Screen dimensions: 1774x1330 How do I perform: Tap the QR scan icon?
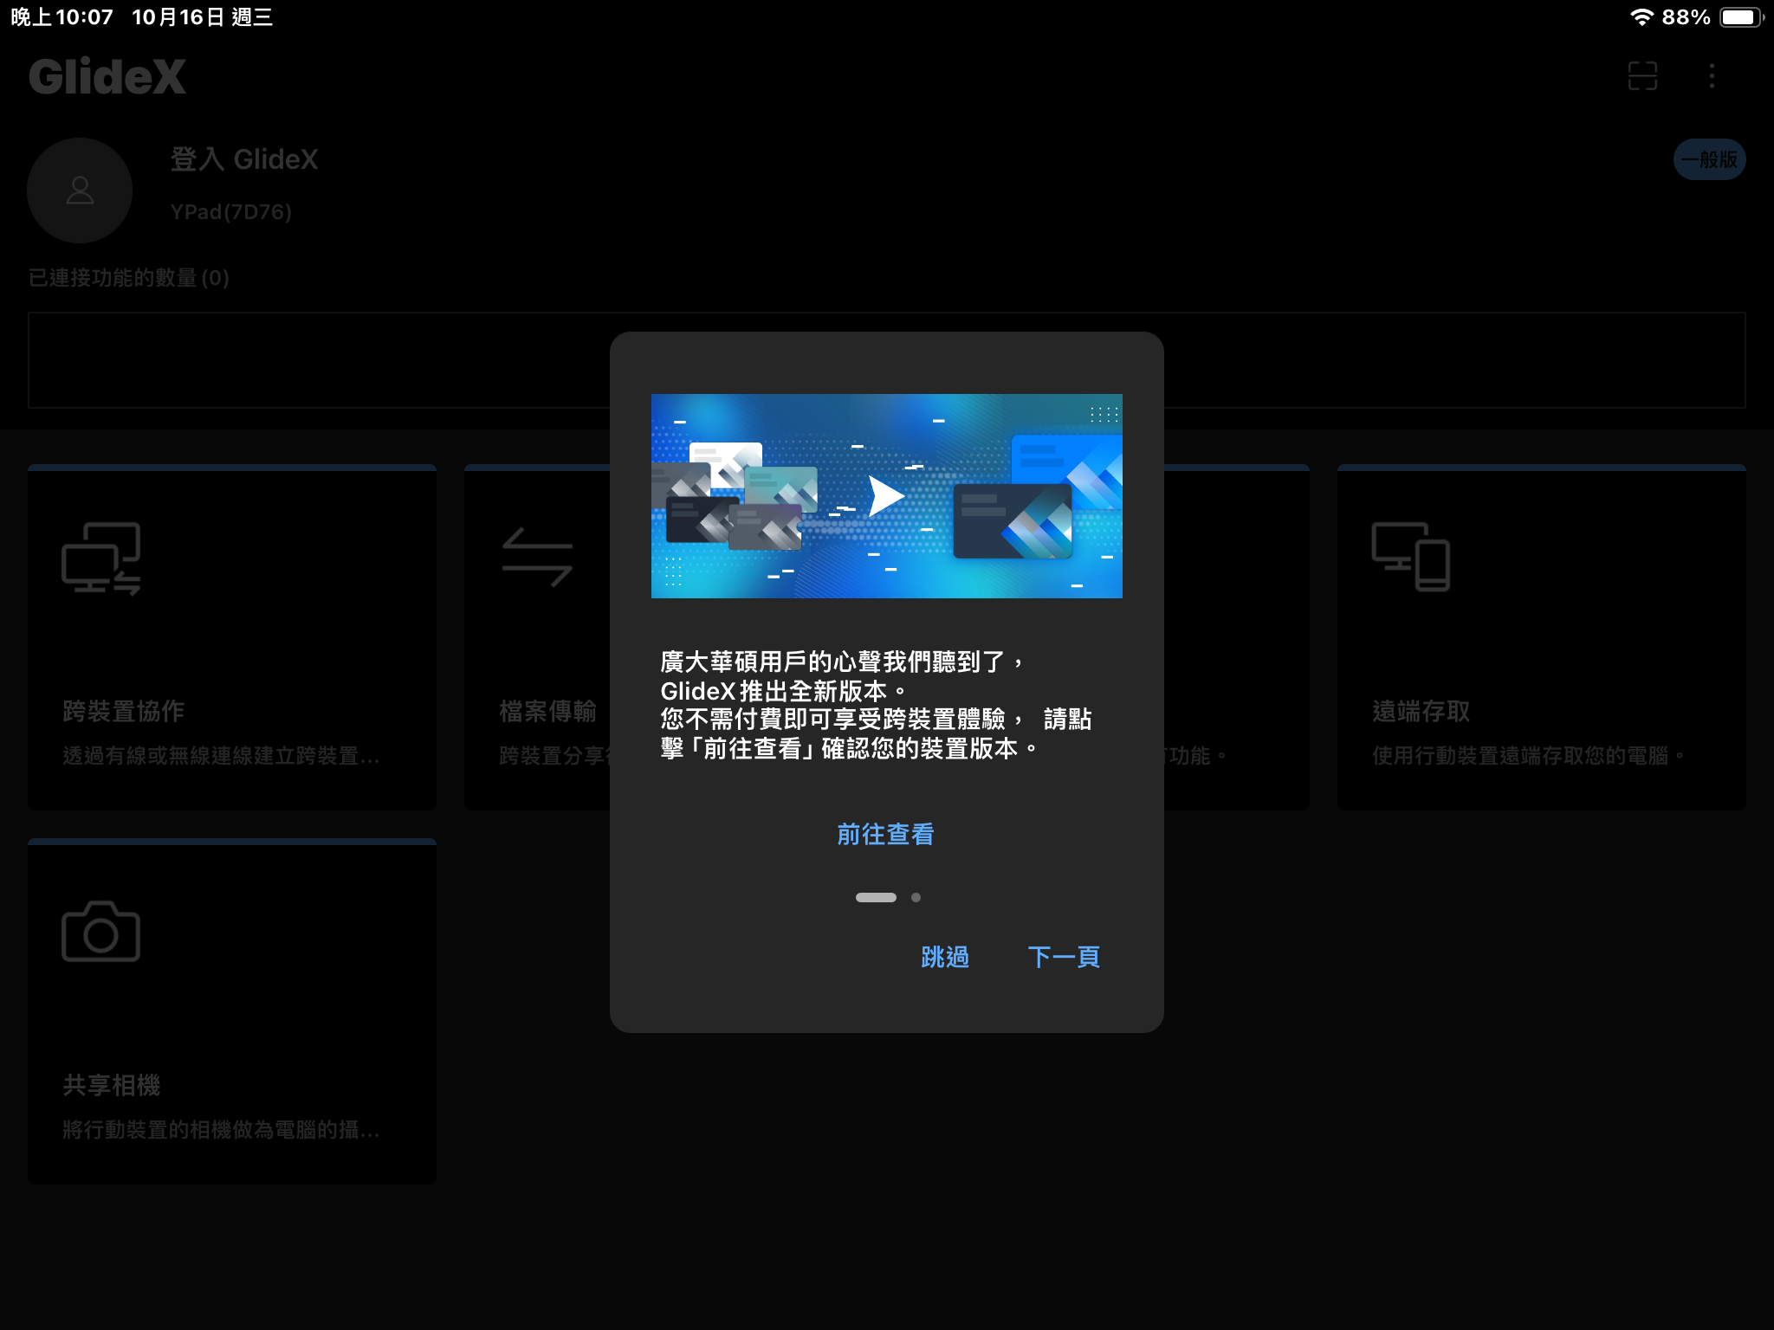point(1642,76)
